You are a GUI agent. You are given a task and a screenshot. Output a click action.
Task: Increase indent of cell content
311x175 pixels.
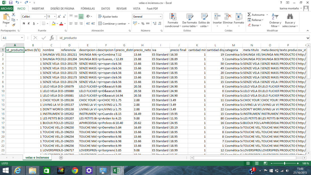pos(93,24)
